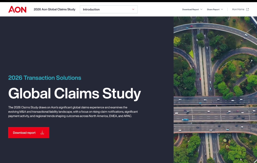Open the Aon Home link
The width and height of the screenshot is (257, 163).
coord(241,9)
